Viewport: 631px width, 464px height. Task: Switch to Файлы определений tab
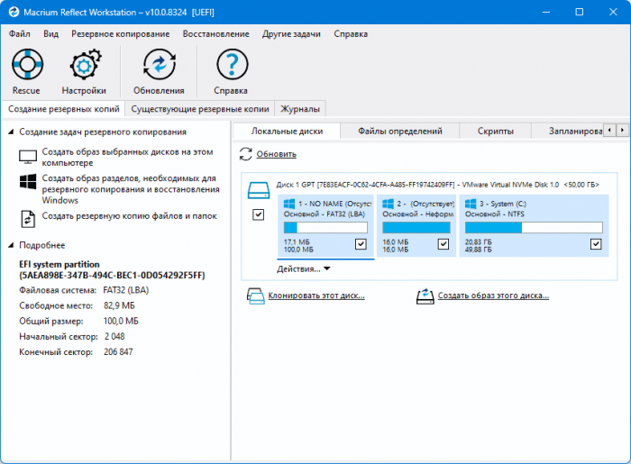[x=400, y=131]
